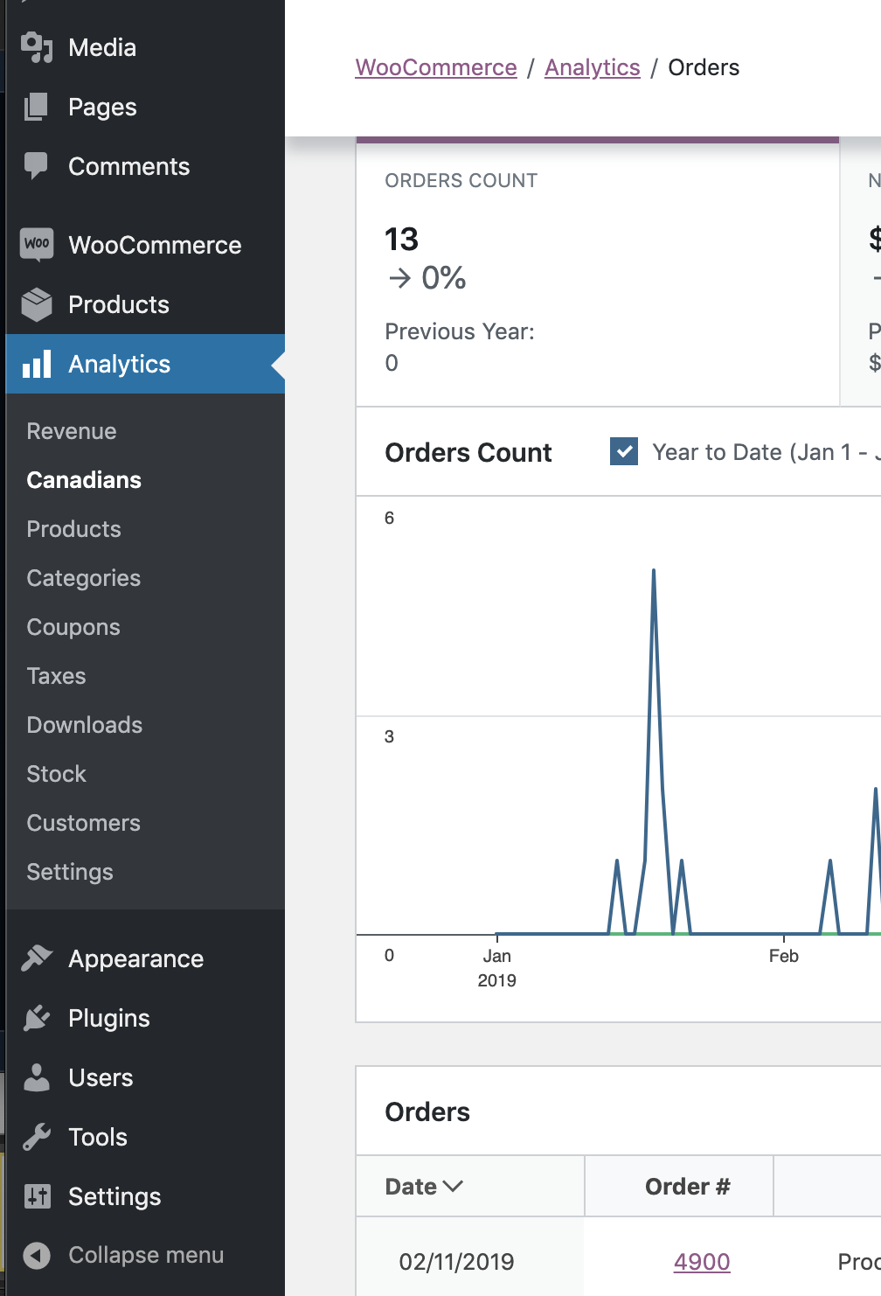Viewport: 881px width, 1296px height.
Task: Click the Media library icon
Action: click(x=37, y=47)
